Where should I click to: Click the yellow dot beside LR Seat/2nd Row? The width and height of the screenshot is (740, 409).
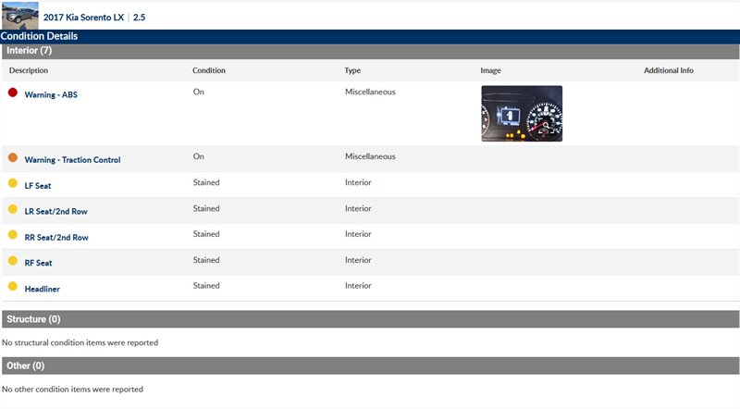pos(13,210)
